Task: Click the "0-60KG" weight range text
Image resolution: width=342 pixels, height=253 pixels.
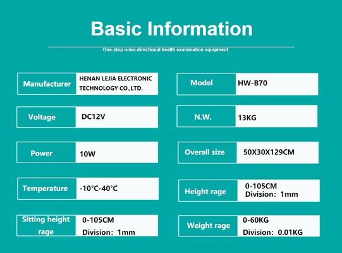Action: (255, 220)
